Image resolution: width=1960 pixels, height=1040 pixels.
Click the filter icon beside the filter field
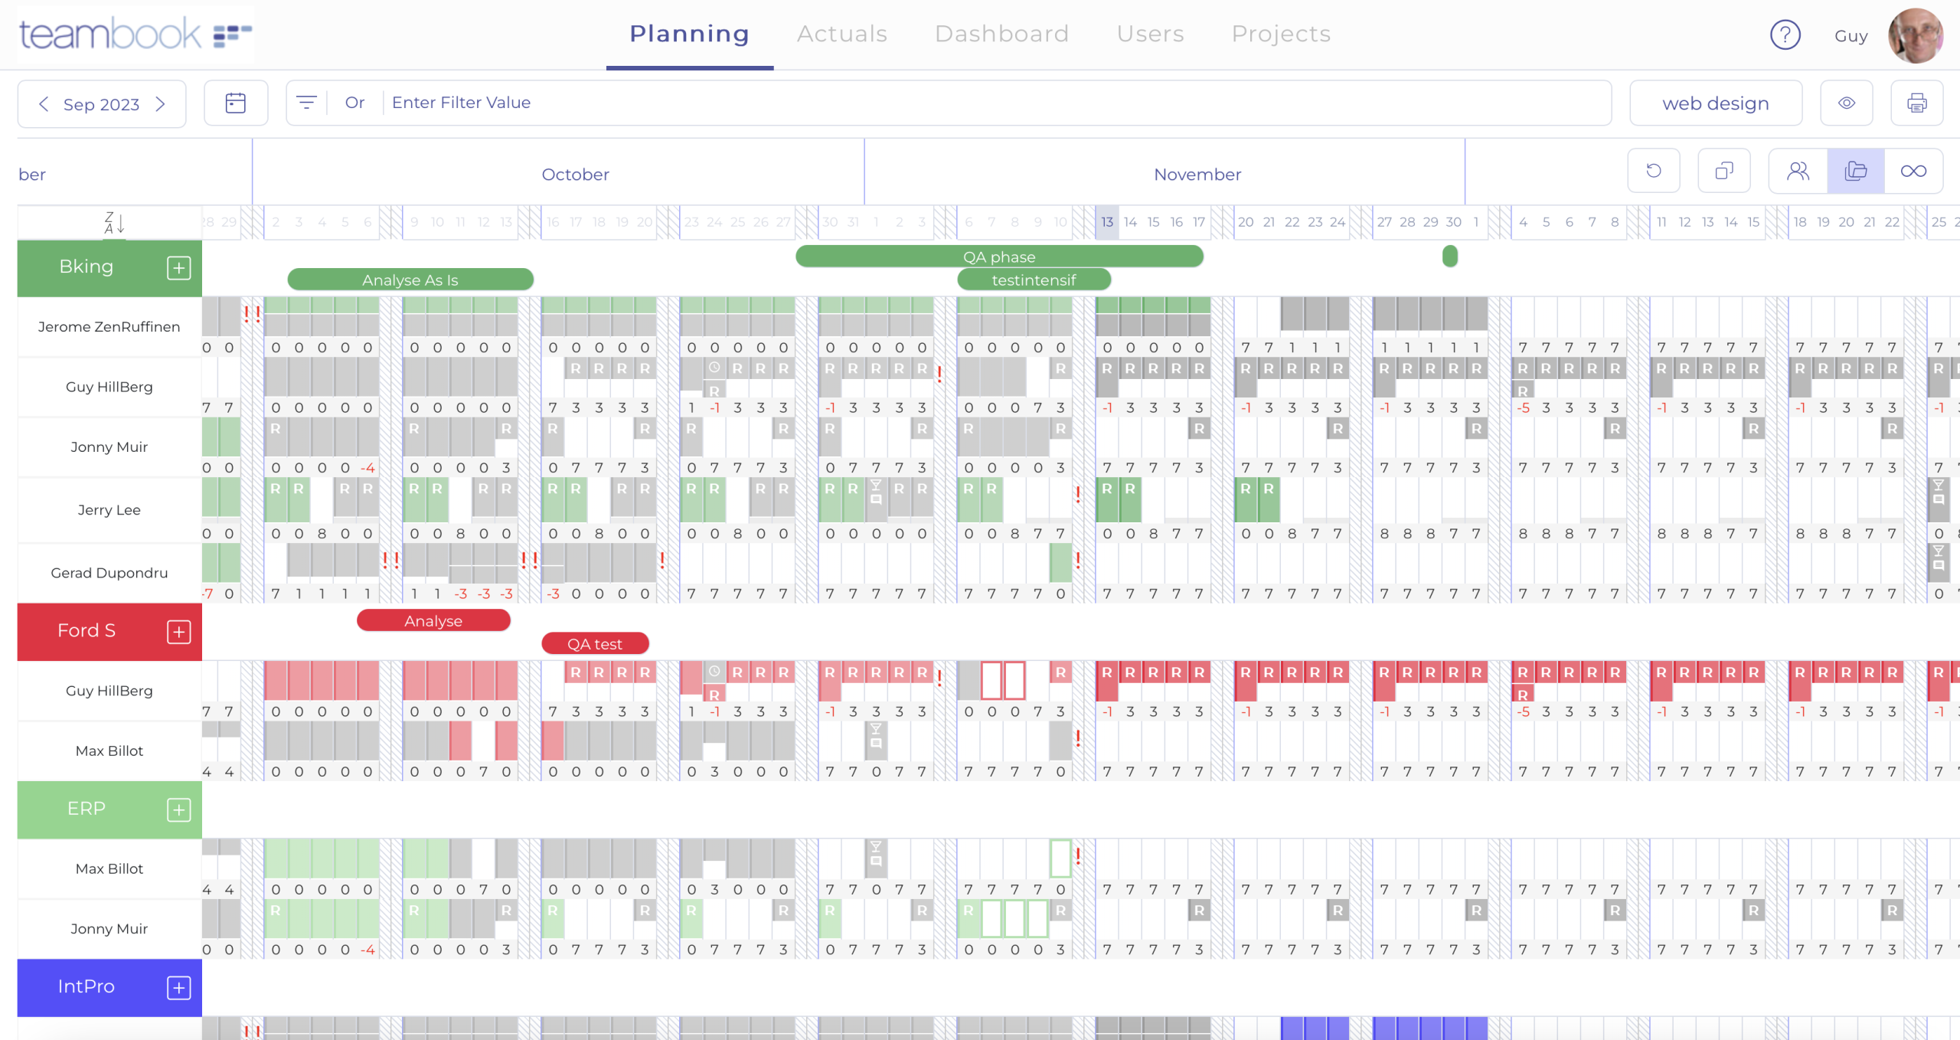307,102
